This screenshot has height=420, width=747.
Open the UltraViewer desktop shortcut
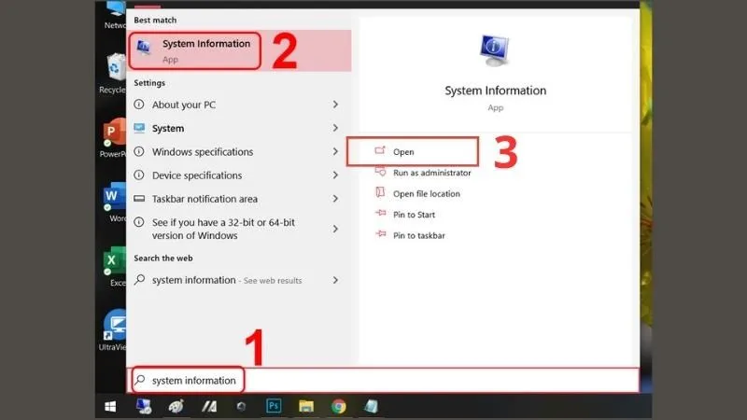[x=114, y=329]
